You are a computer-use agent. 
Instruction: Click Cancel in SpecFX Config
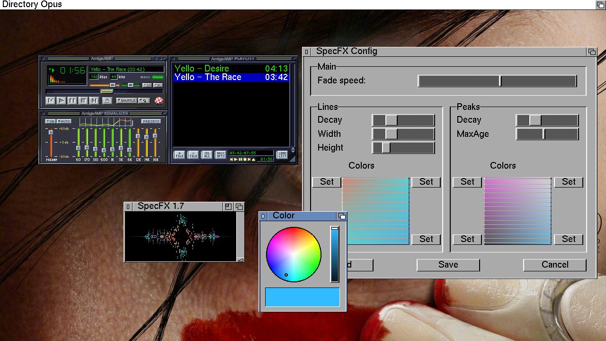click(555, 265)
